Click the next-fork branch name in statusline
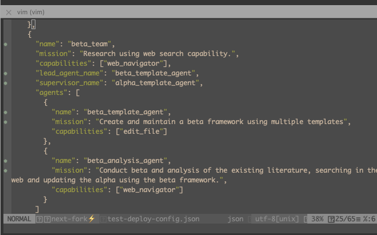Viewport: 377px width, 235px height. coord(69,219)
